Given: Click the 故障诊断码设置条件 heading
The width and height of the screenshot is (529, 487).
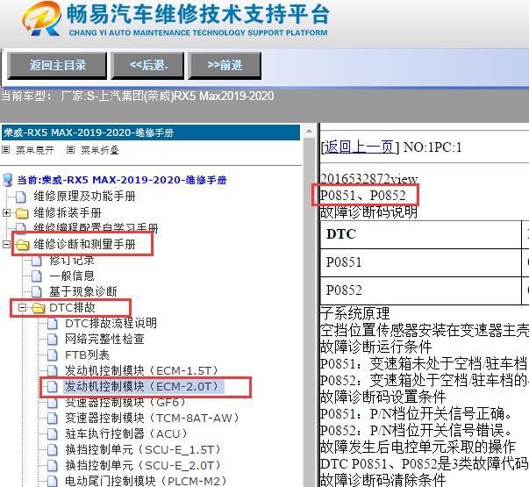Looking at the screenshot, I should click(x=382, y=397).
